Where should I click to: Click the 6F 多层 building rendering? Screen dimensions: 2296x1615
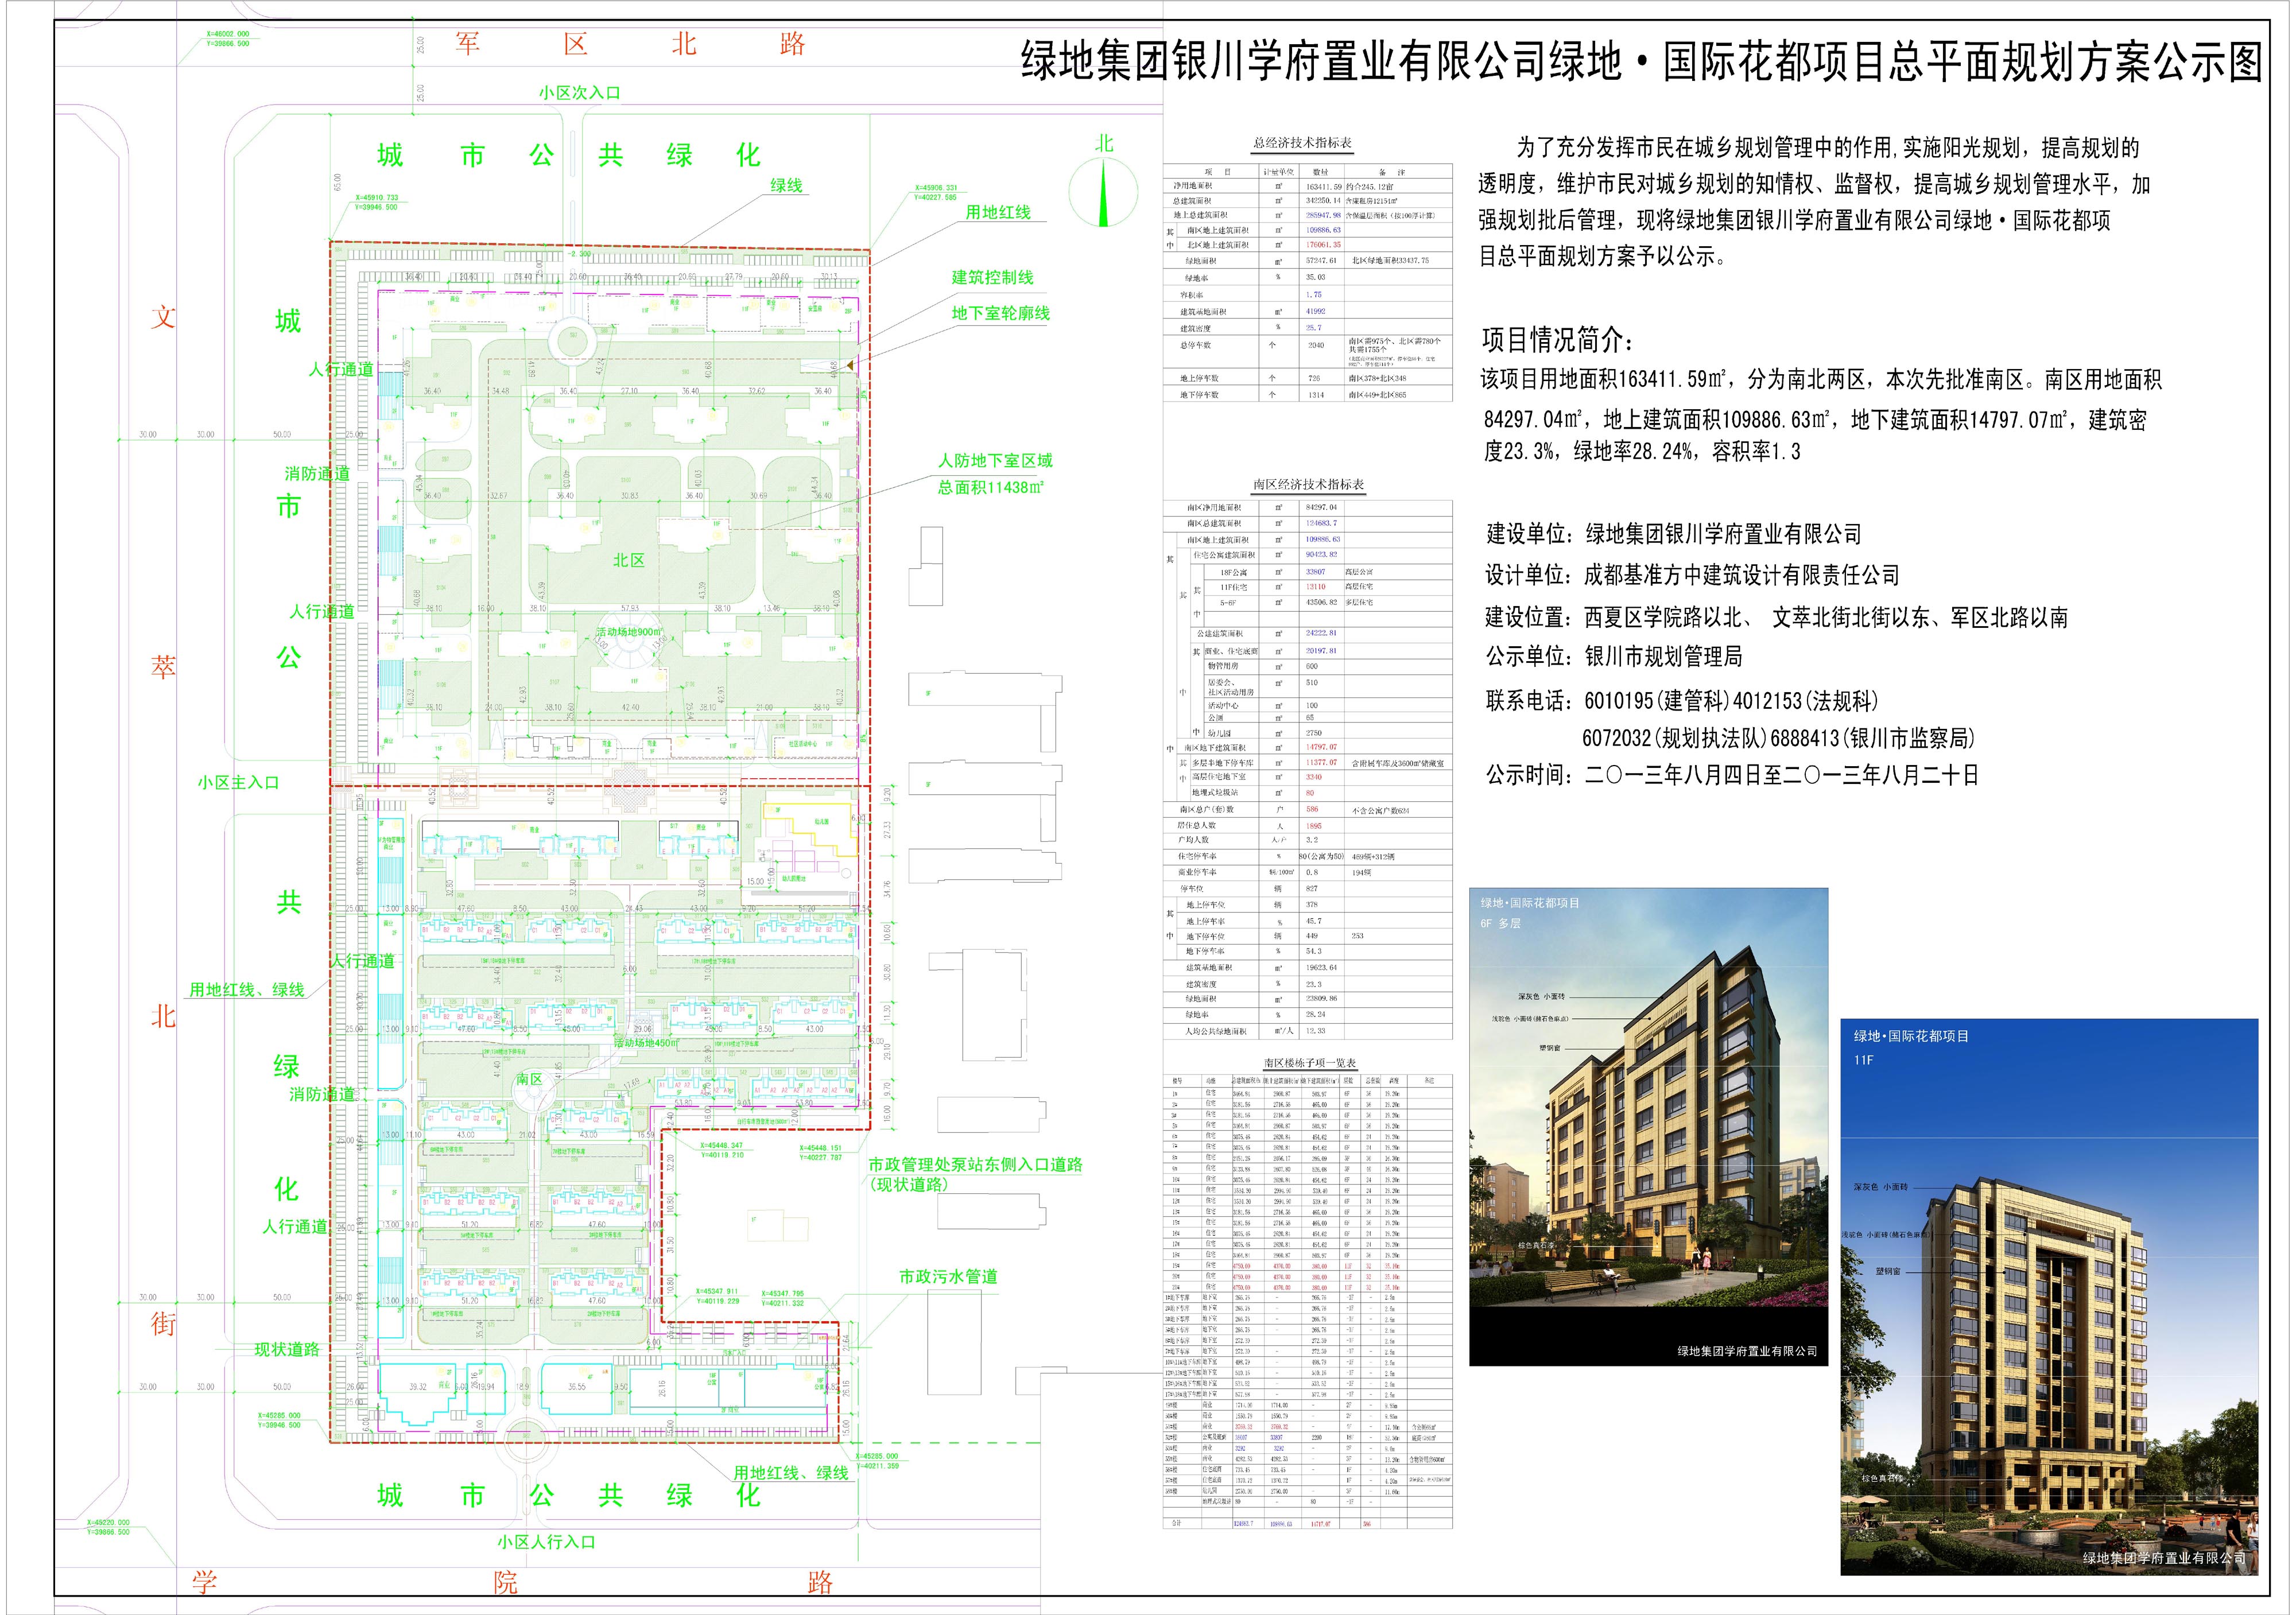(x=1648, y=1126)
